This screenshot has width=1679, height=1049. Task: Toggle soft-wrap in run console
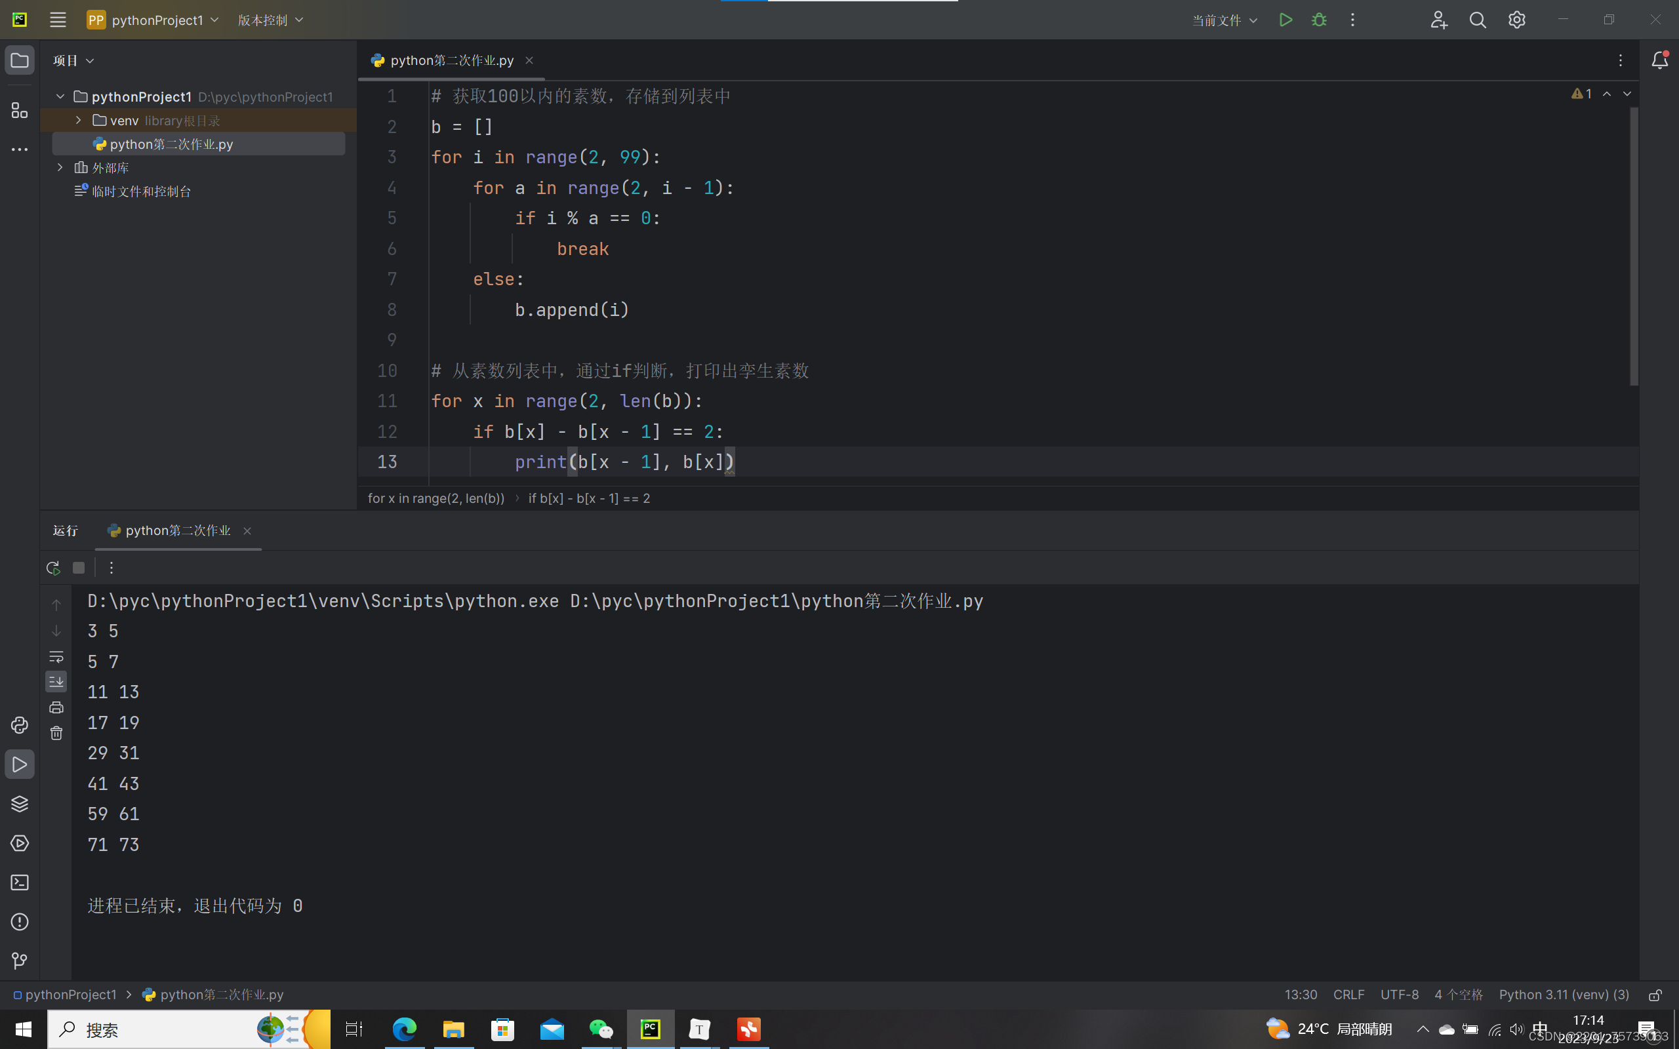click(x=56, y=656)
